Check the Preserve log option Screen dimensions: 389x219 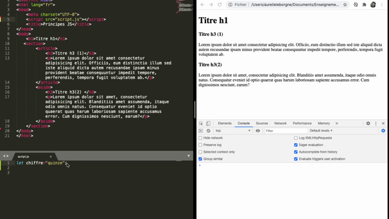coord(200,145)
